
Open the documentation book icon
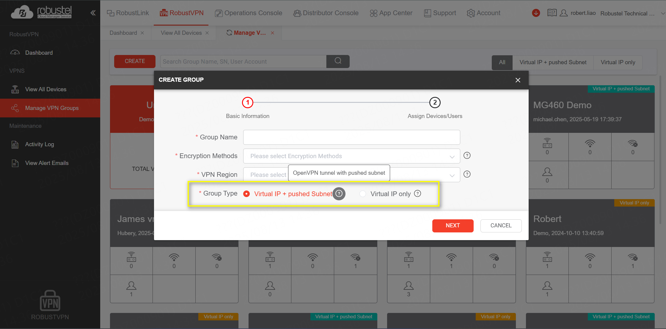(552, 13)
